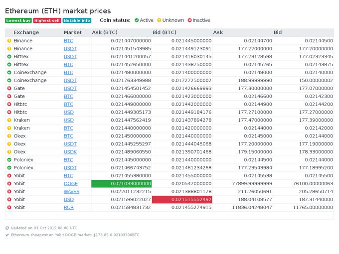Click the Exchange column header

click(26, 32)
